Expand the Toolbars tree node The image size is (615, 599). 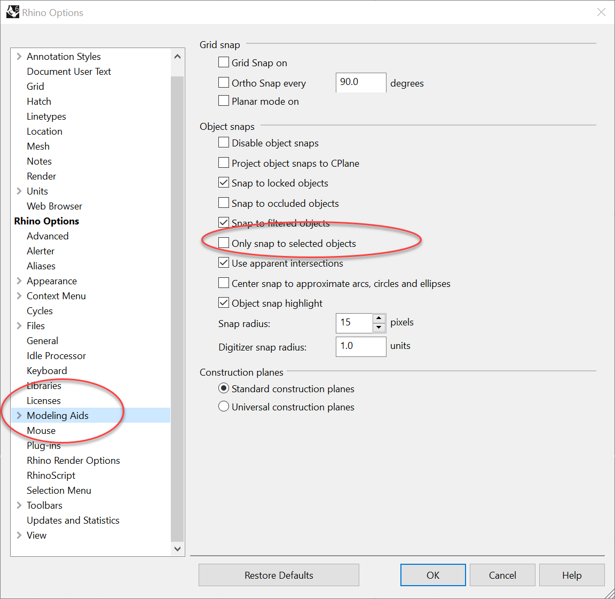pyautogui.click(x=19, y=505)
